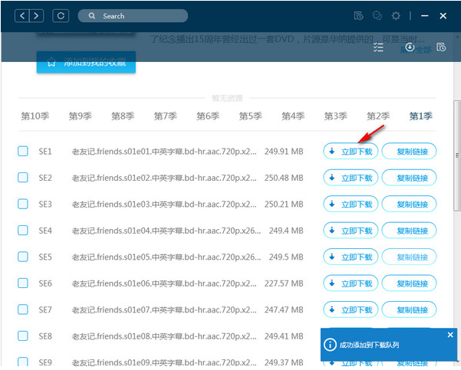
Task: Copy link with 复制链接 for SE6
Action: coord(409,283)
